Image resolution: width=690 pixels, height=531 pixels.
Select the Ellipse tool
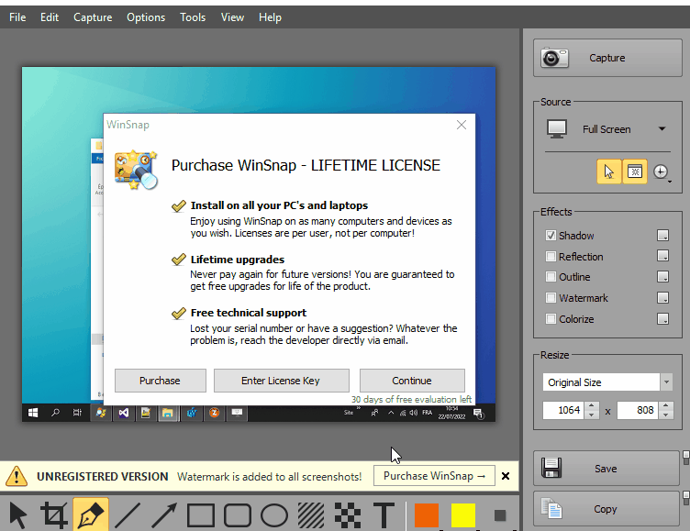click(x=274, y=514)
